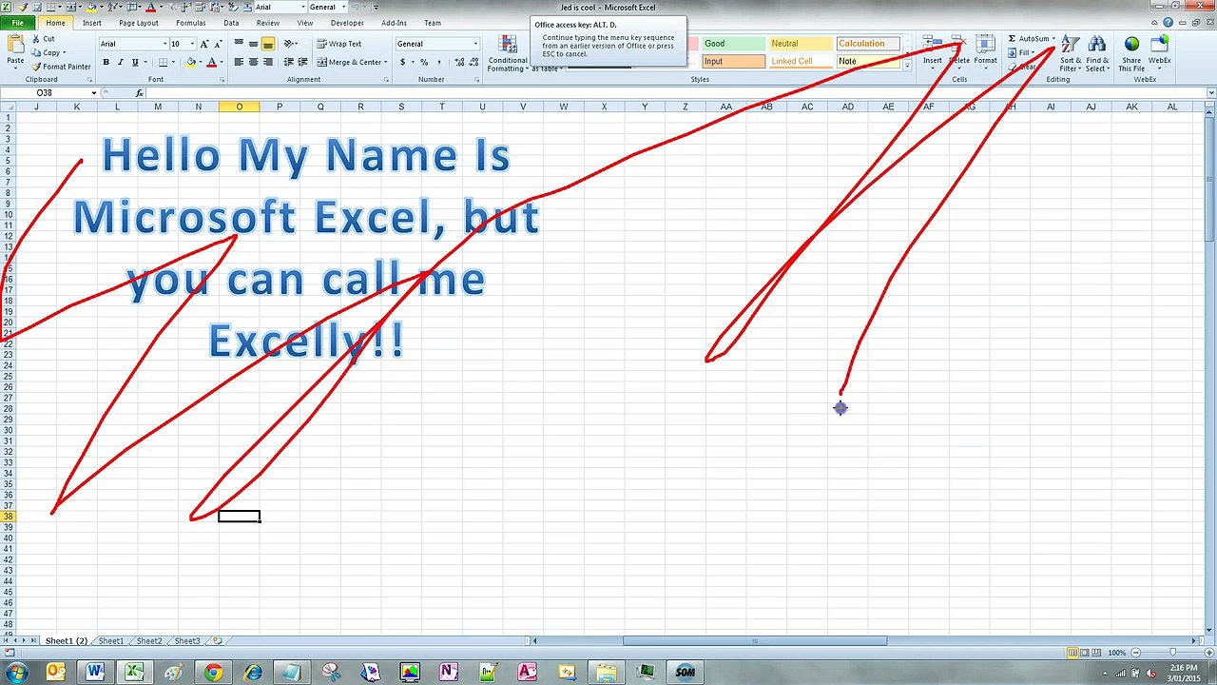This screenshot has height=685, width=1217.
Task: Click the Accounting dollar format icon
Action: [x=402, y=62]
